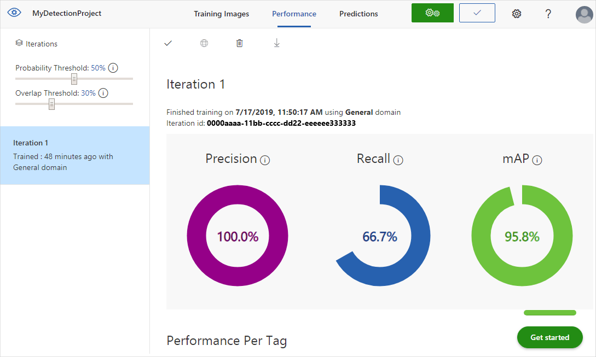596x357 pixels.
Task: Select the Performance tab
Action: pyautogui.click(x=294, y=14)
